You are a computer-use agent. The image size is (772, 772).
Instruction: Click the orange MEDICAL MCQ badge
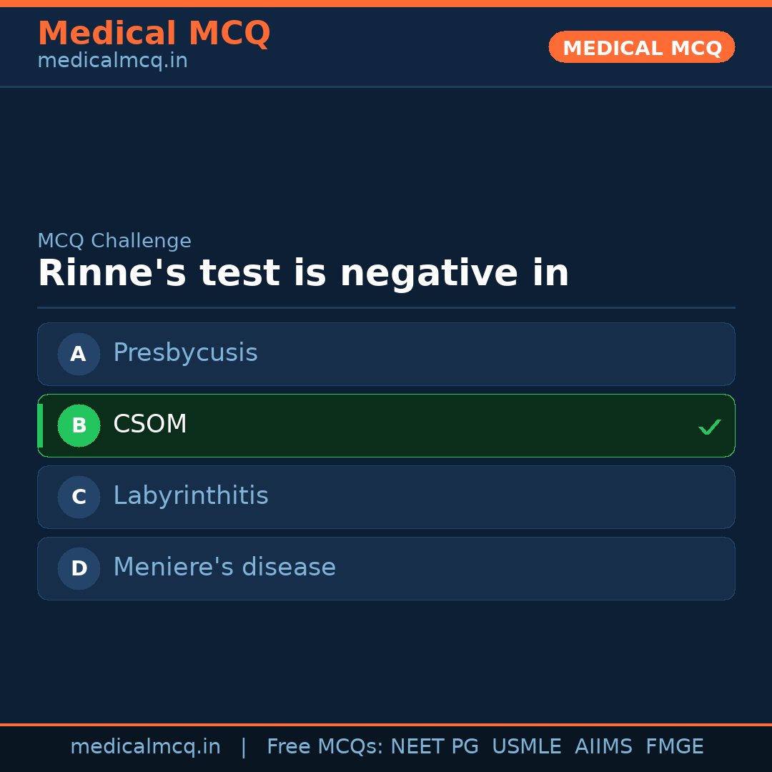click(x=642, y=47)
